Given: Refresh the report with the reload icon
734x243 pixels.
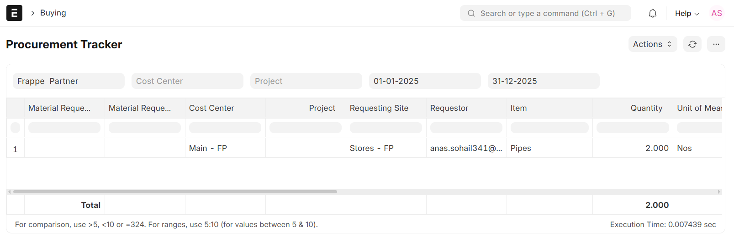Looking at the screenshot, I should coord(692,44).
